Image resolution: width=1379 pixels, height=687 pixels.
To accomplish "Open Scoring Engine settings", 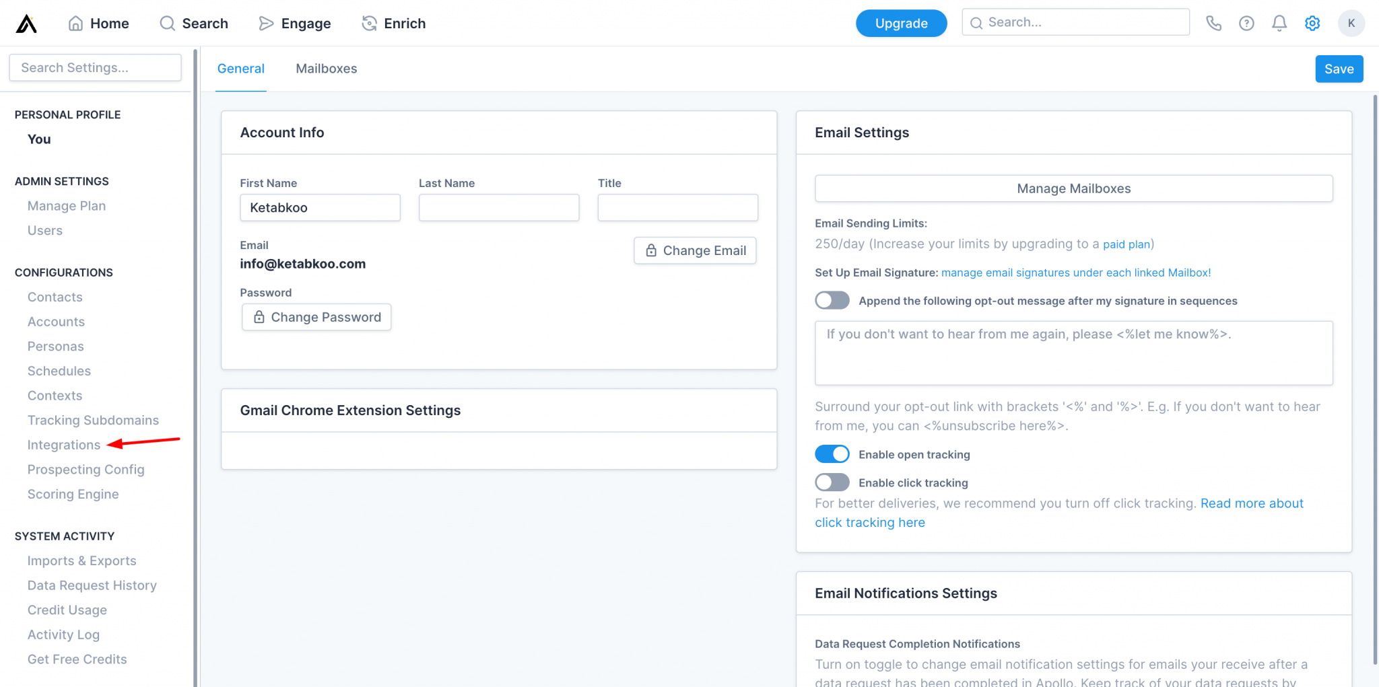I will [73, 495].
